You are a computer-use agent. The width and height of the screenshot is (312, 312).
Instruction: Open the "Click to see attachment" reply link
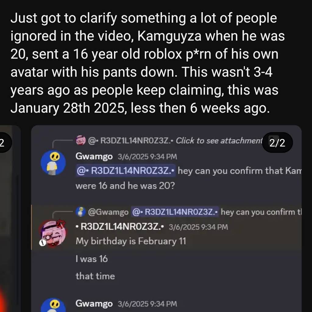(219, 140)
